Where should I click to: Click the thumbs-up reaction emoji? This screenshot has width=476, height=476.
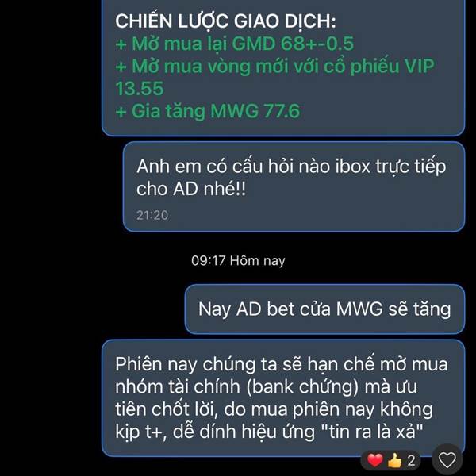[x=394, y=460]
